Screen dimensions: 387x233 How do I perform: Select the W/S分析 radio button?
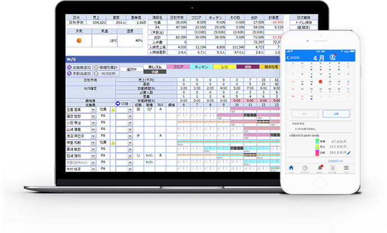pyautogui.click(x=95, y=73)
